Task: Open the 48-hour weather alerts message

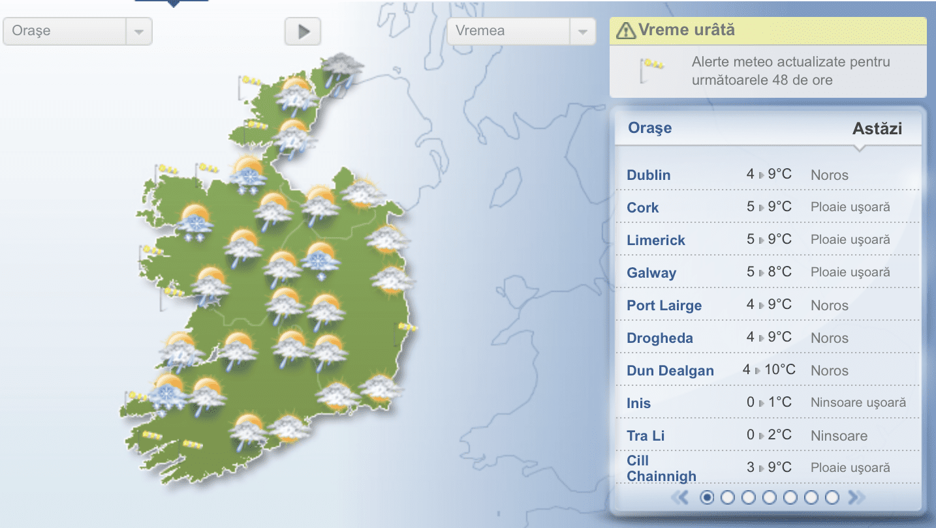Action: [790, 72]
